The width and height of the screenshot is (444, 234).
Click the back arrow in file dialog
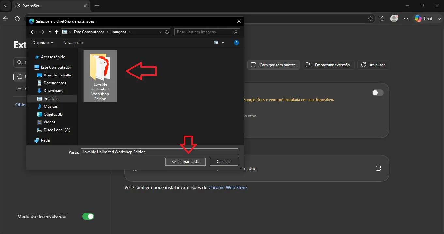(32, 32)
